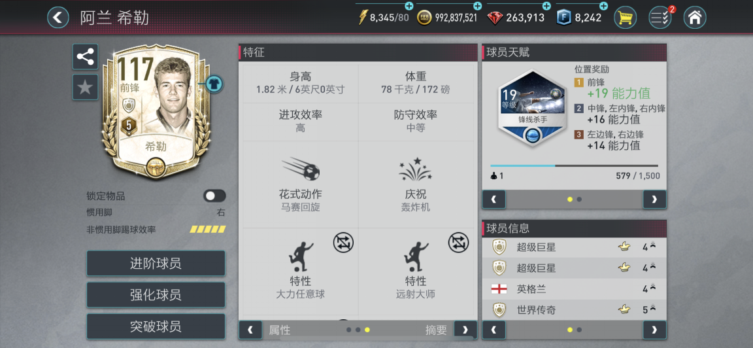Go back with the arrow beside 阿兰 希勒
Image resolution: width=753 pixels, height=348 pixels.
click(58, 18)
